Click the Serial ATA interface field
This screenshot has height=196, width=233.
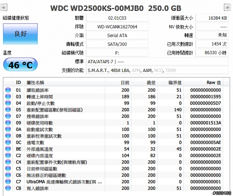click(117, 36)
